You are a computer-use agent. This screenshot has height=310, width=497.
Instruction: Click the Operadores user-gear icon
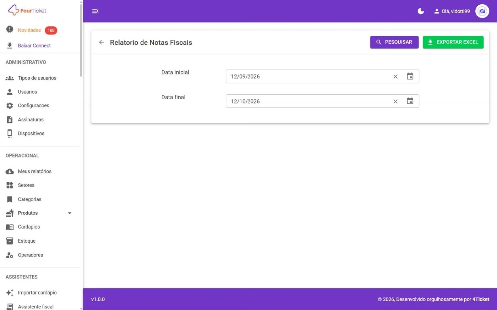pos(10,255)
